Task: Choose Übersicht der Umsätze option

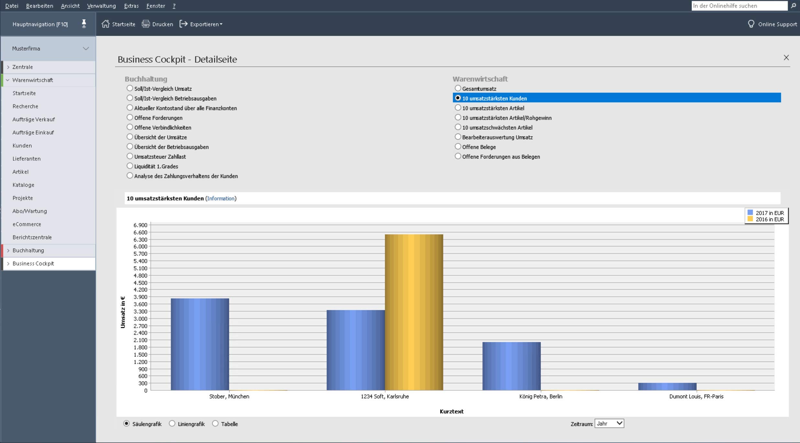Action: 130,137
